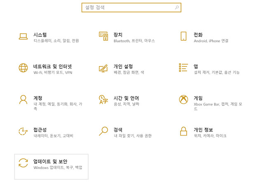Click the globe icon for 네트워크 및 인터넷
Screen dimensions: 268x183
23,68
